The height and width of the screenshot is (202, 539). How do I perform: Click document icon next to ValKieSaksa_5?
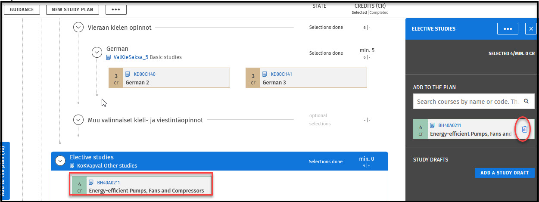coord(109,57)
